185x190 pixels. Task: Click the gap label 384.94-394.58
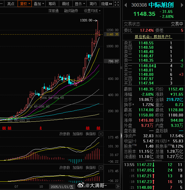click(53, 98)
